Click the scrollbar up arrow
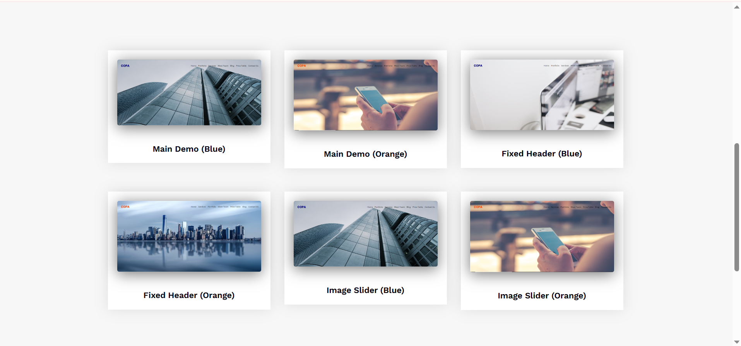The width and height of the screenshot is (741, 346). [737, 7]
